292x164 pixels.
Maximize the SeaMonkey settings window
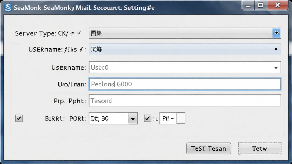(x=261, y=5)
